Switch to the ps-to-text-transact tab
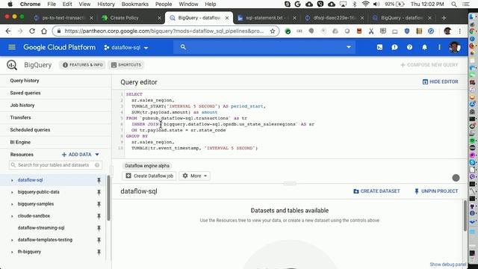Image resolution: width=478 pixels, height=269 pixels. [63, 18]
